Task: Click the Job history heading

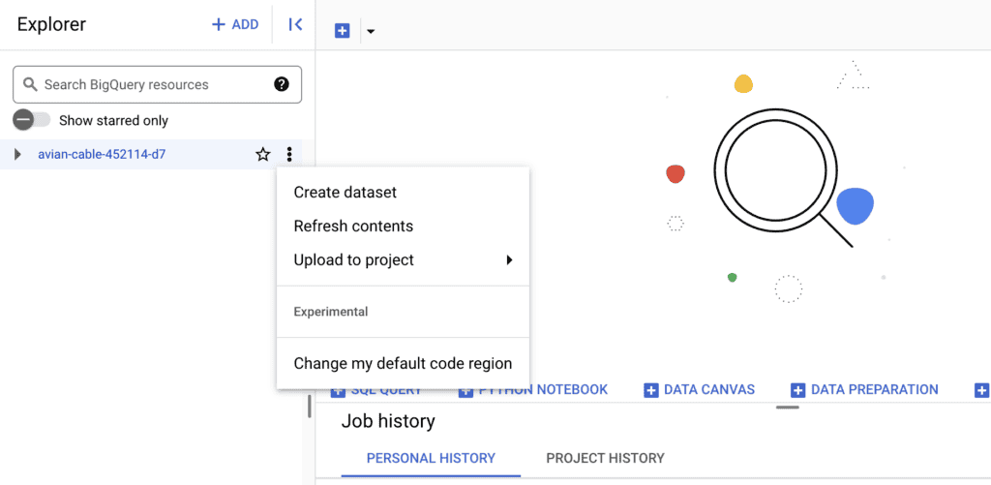Action: pyautogui.click(x=388, y=421)
